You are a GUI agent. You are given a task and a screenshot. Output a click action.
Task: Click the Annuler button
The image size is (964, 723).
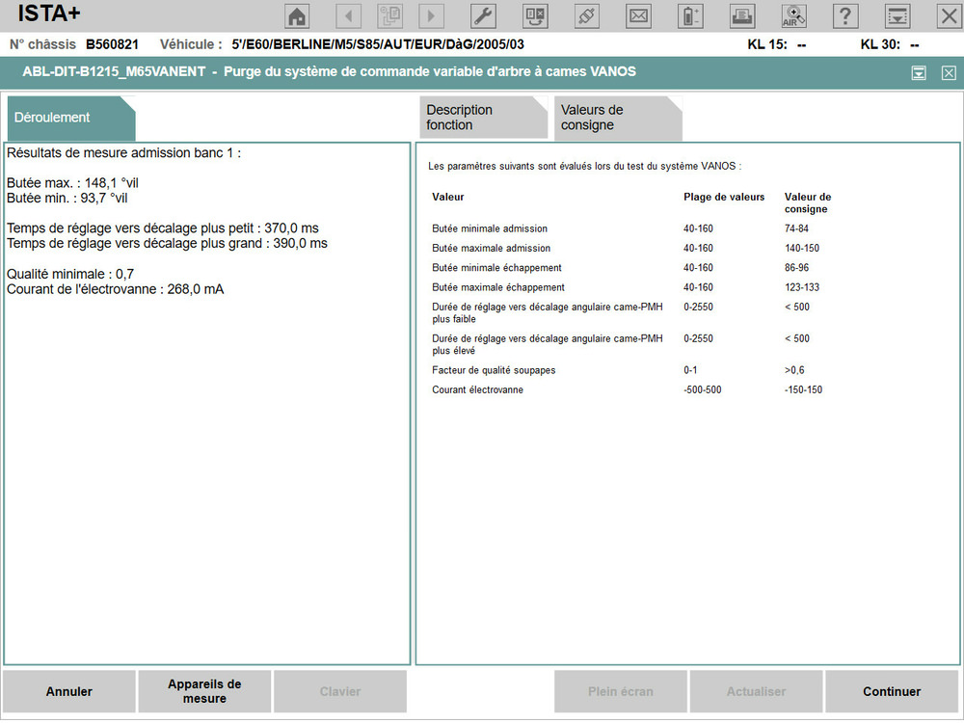tap(68, 691)
